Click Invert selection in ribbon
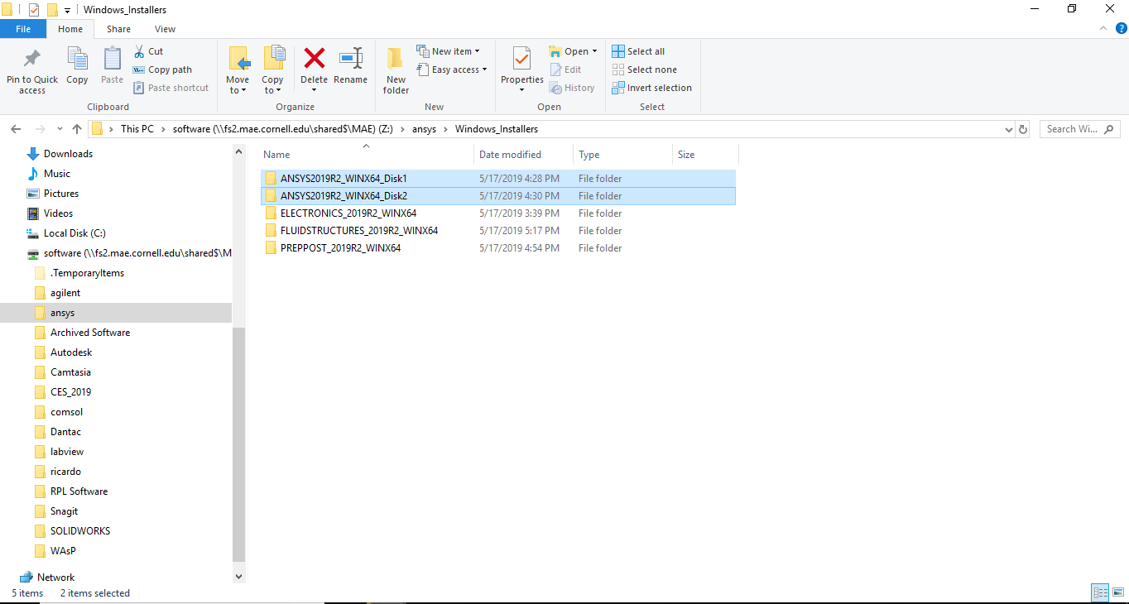This screenshot has height=604, width=1129. pos(651,88)
